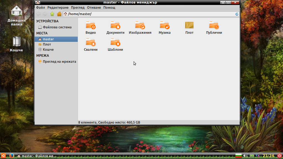
Task: Open the Плот desktop folder icon
Action: (x=189, y=27)
